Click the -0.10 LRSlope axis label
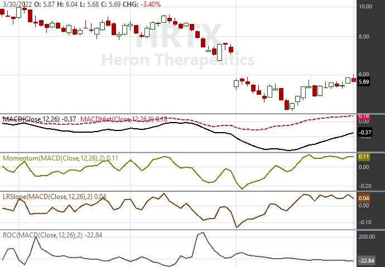 pyautogui.click(x=364, y=222)
